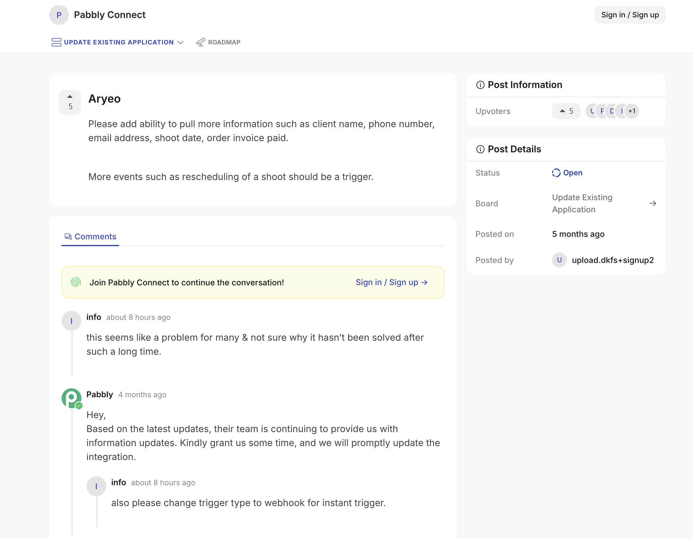Screen dimensions: 693x539
Task: Click the arrow icon after banner Sign up
Action: click(x=424, y=283)
